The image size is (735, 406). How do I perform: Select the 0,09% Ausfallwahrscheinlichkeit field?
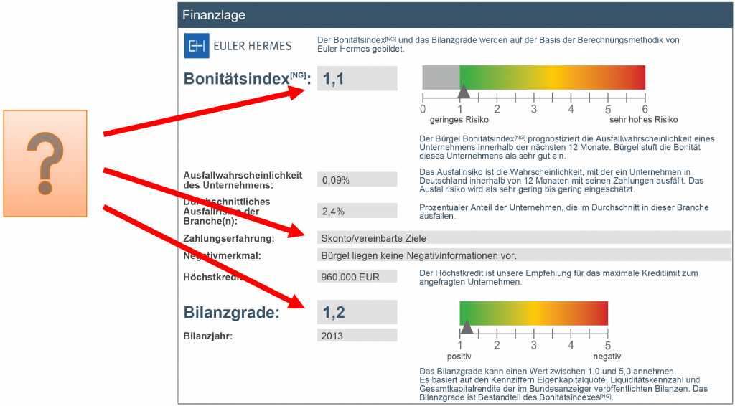coord(357,180)
